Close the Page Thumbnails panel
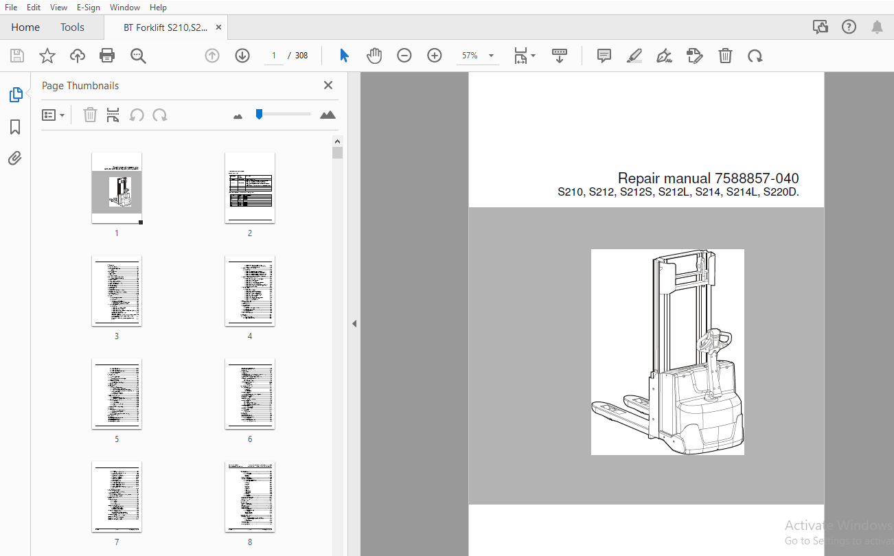This screenshot has height=556, width=894. tap(328, 85)
